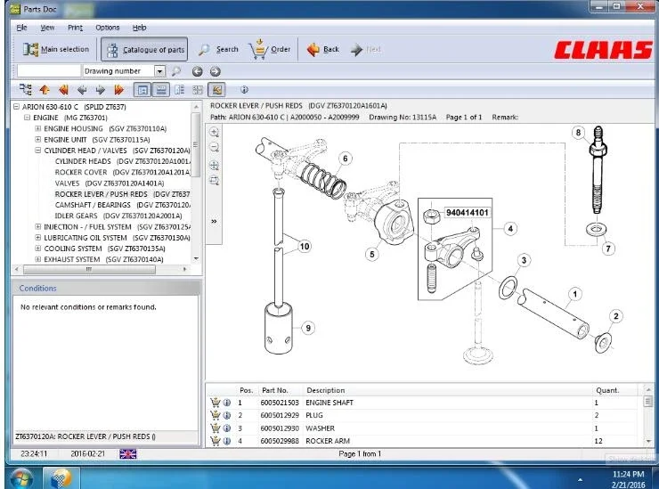659x489 pixels.
Task: Click the Main selection toolbar button
Action: tap(56, 49)
